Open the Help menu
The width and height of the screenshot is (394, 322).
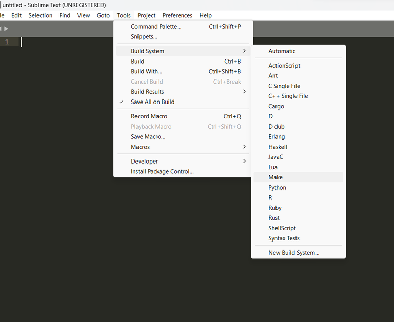tap(206, 15)
